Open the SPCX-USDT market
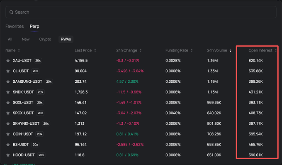 tap(23, 113)
